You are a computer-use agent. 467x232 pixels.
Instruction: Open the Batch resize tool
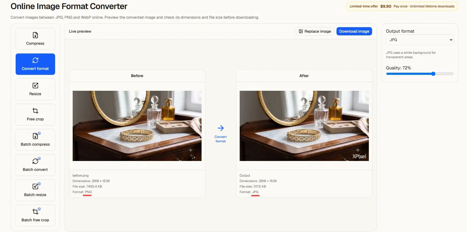35,190
